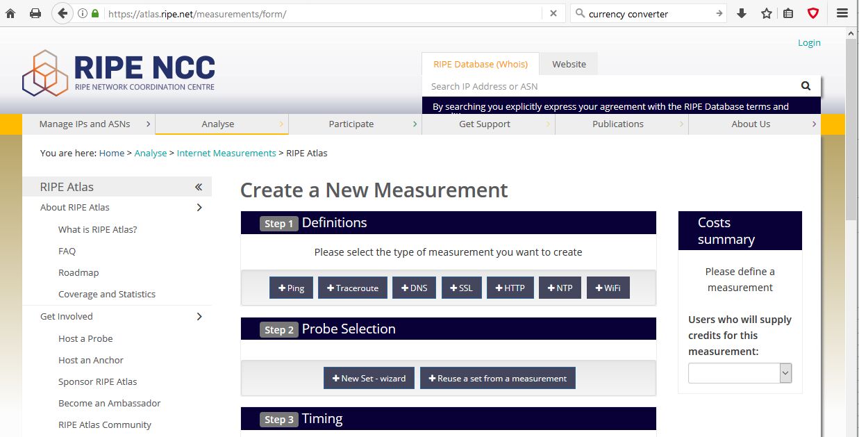Click the Create a New Measurement heading

point(374,190)
